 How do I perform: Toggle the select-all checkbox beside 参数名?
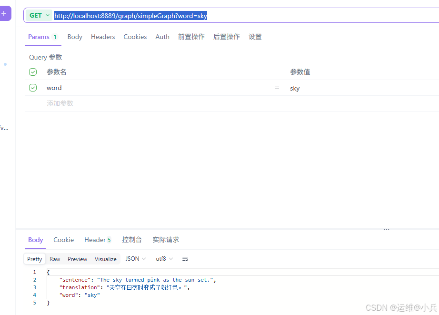pos(33,72)
